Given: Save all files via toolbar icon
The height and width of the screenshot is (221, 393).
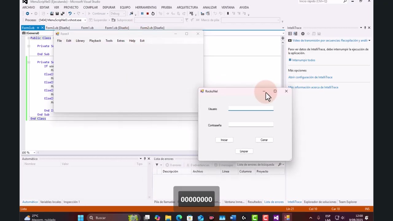Looking at the screenshot, I should coord(63,14).
